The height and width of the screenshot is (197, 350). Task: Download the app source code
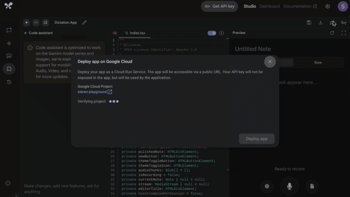(x=321, y=22)
